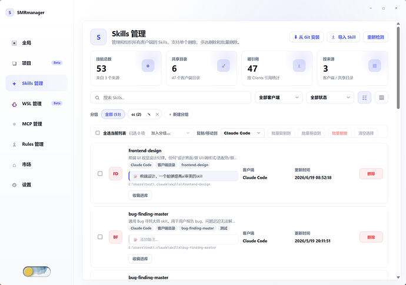Open the 加入分组 dropdown
The image size is (406, 285).
pyautogui.click(x=171, y=133)
